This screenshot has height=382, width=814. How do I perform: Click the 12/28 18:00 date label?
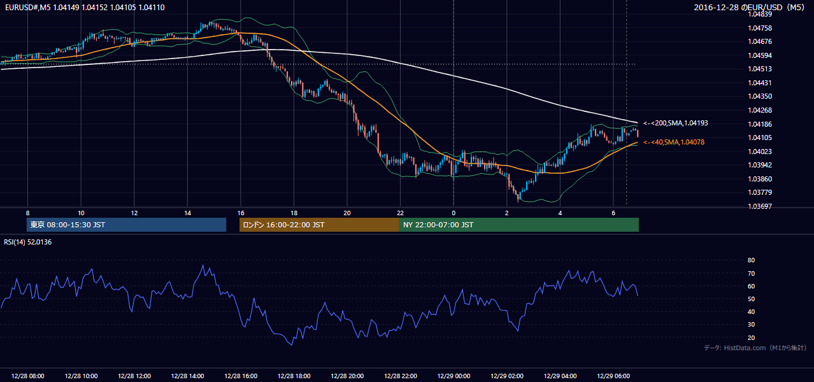(294, 376)
